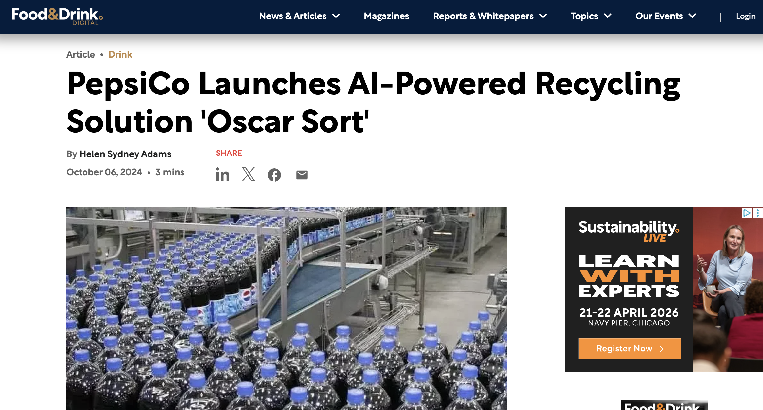Expand Topics dropdown chevron
The image size is (763, 410).
pyautogui.click(x=608, y=16)
